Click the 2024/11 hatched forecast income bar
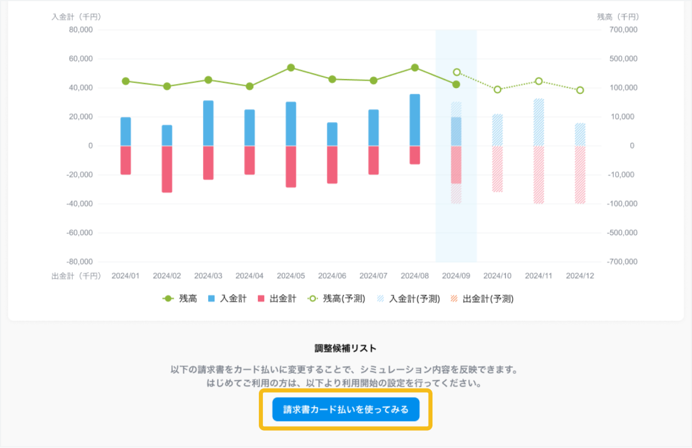 [x=539, y=122]
